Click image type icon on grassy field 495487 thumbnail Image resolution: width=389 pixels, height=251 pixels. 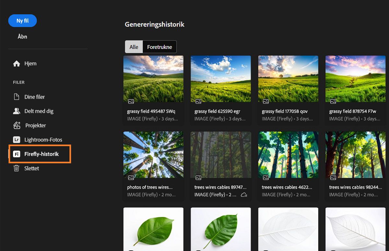pos(131,101)
